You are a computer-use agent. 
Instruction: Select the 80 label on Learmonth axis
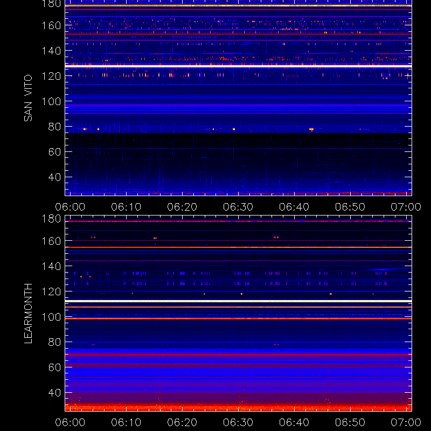pos(54,342)
